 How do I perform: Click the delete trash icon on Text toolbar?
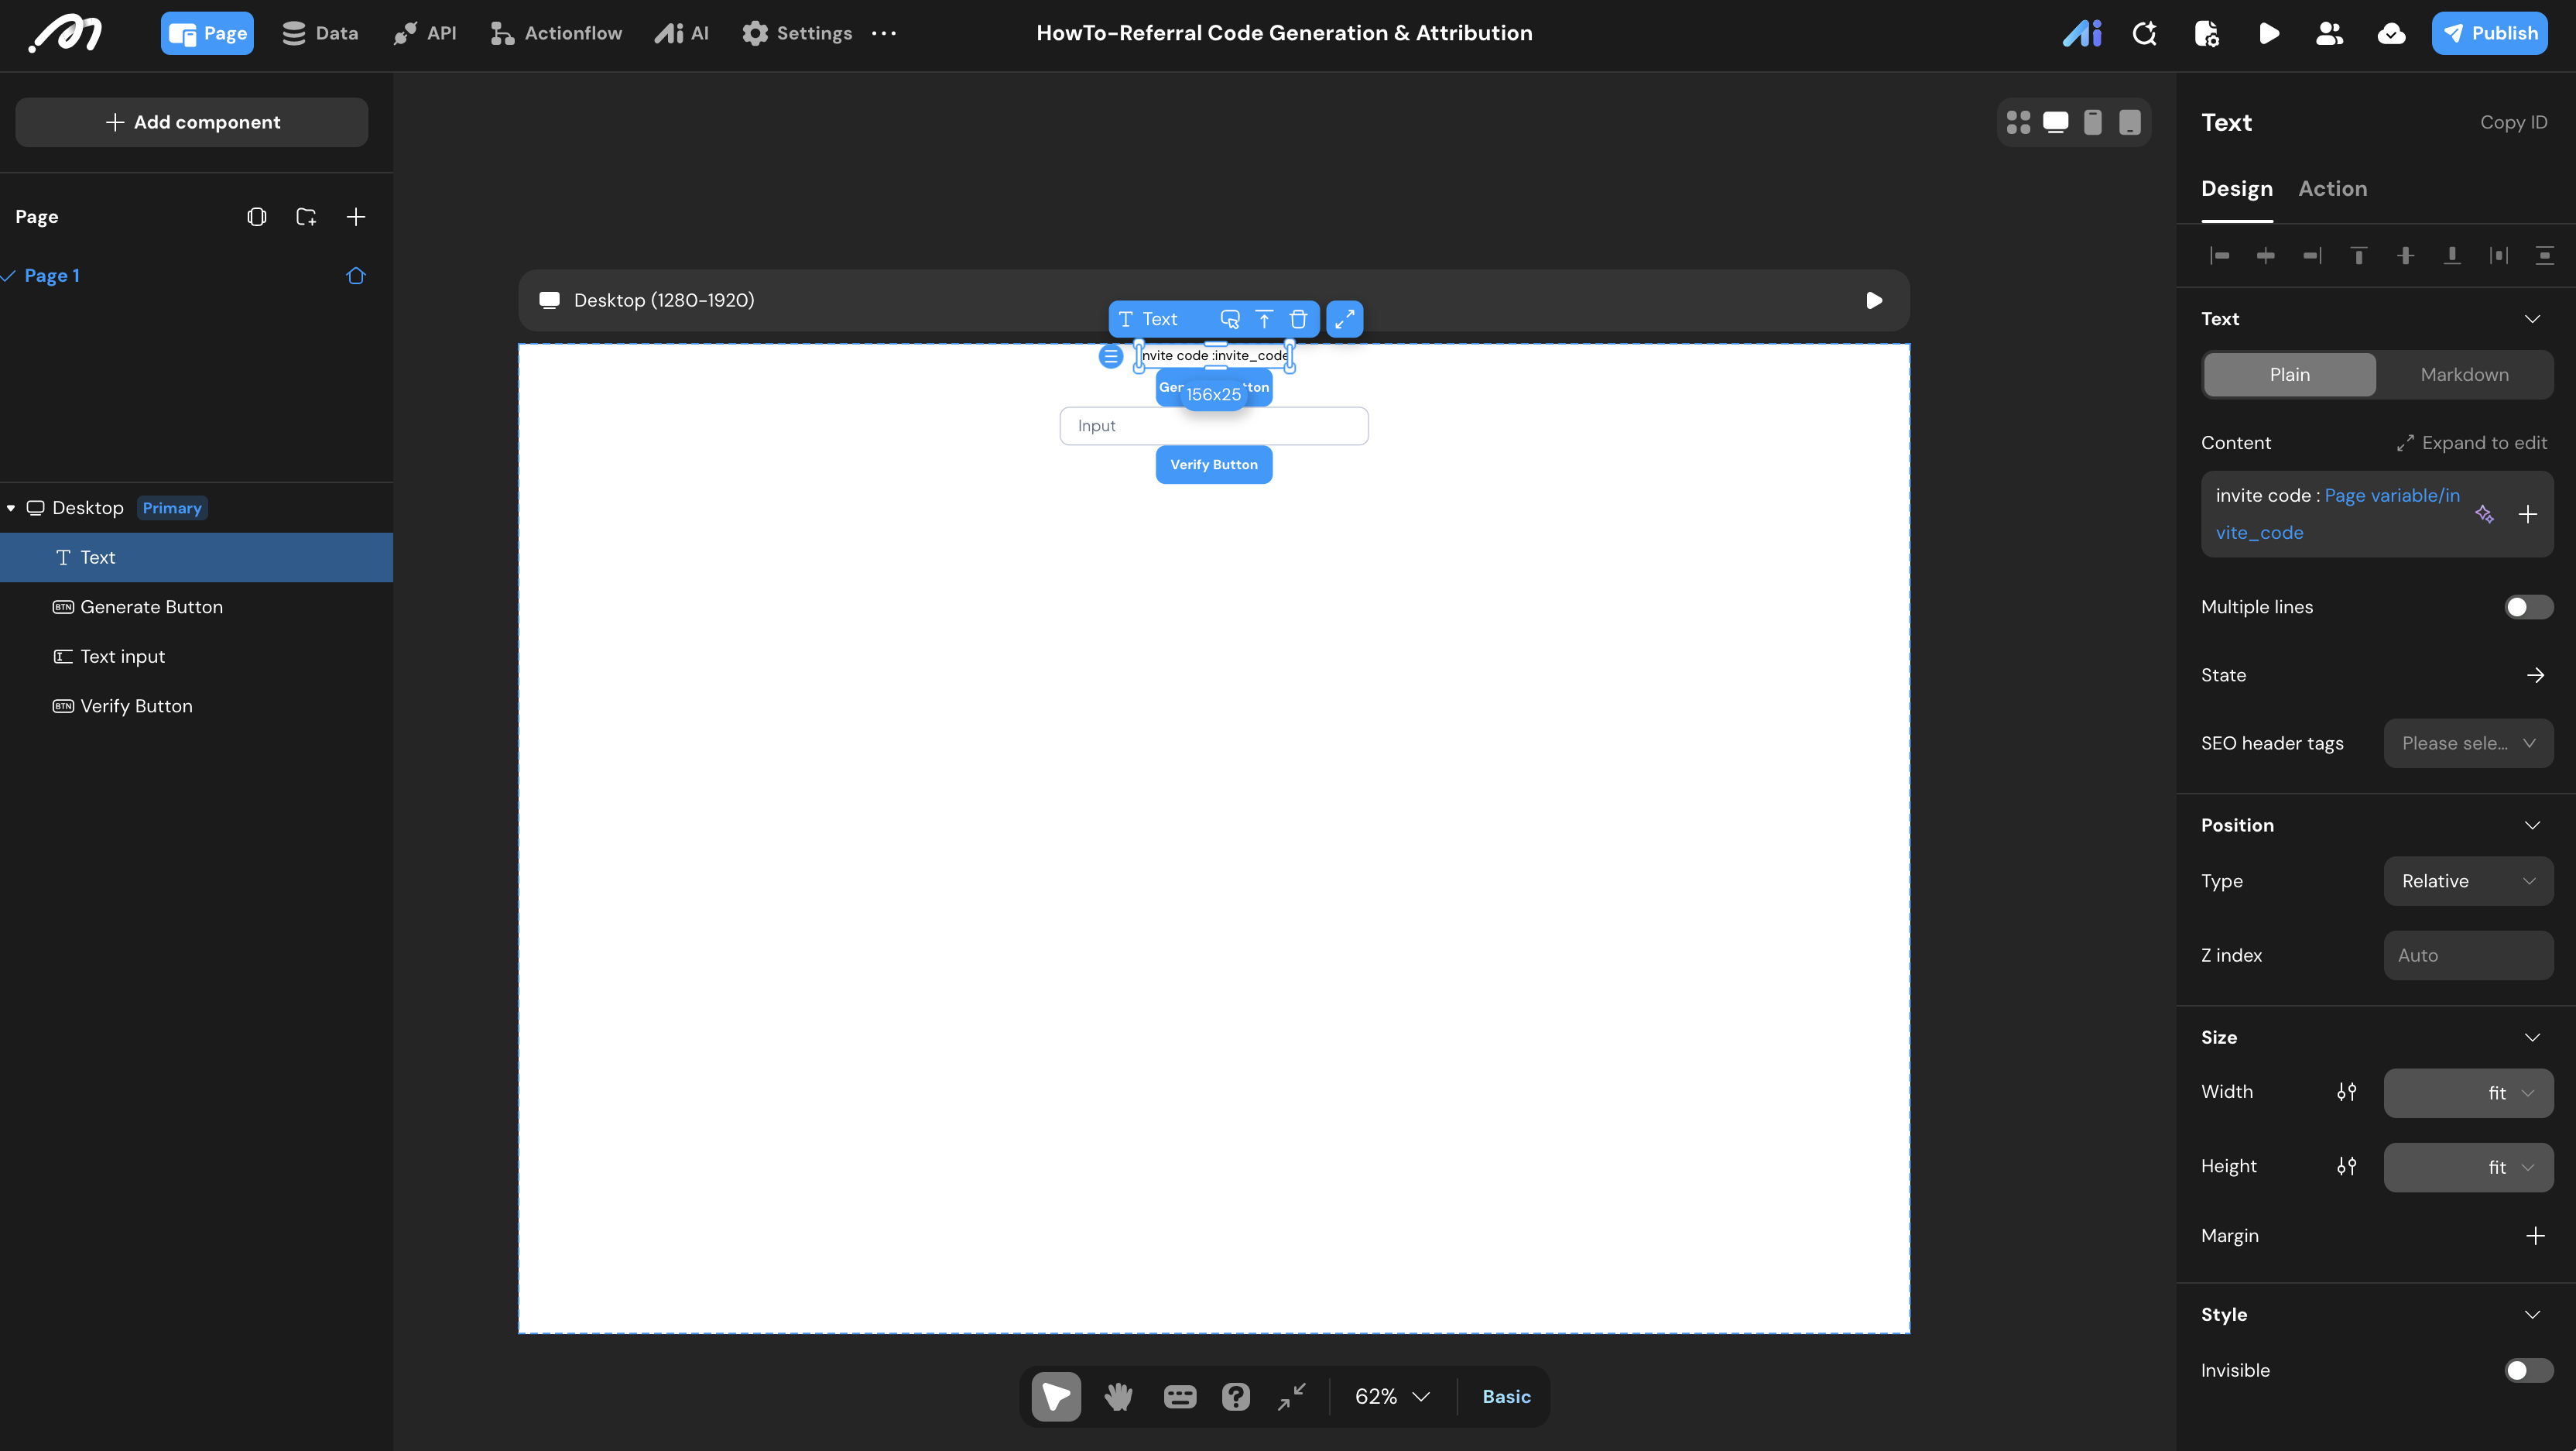click(x=1298, y=319)
